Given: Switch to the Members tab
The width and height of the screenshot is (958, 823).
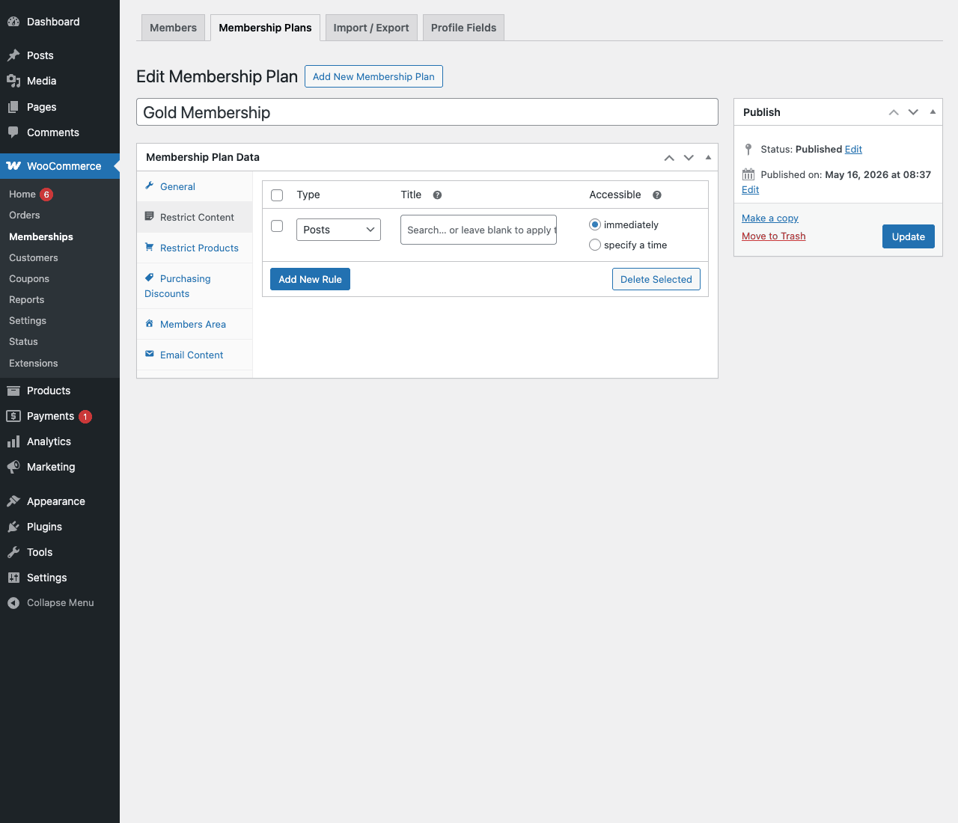Looking at the screenshot, I should coord(173,28).
